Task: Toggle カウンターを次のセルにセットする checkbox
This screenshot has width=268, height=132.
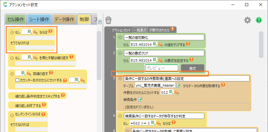Action: coord(17,80)
